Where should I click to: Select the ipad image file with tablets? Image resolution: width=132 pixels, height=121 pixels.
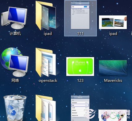coord(113,22)
